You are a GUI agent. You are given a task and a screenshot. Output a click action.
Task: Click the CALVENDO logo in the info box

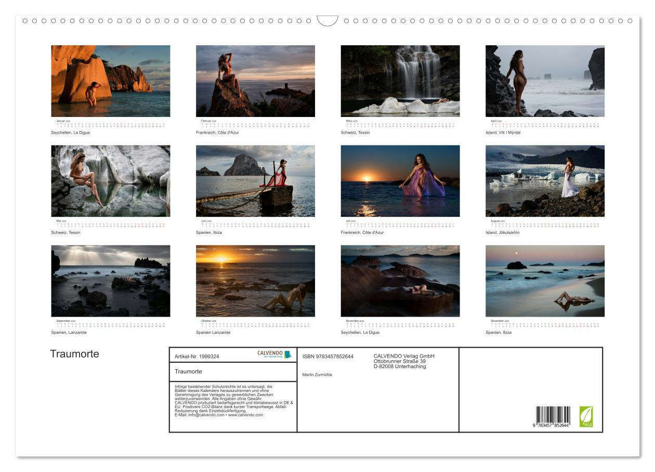pos(274,355)
